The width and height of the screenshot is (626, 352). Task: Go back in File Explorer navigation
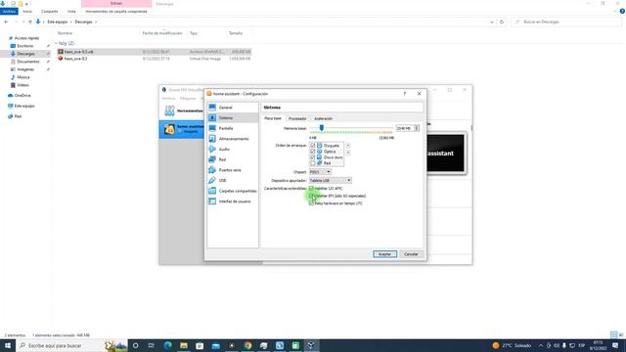point(6,22)
